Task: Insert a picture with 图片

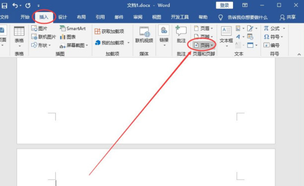Action: point(39,28)
